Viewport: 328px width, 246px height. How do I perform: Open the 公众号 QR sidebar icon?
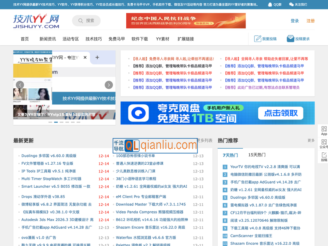[x=324, y=142]
